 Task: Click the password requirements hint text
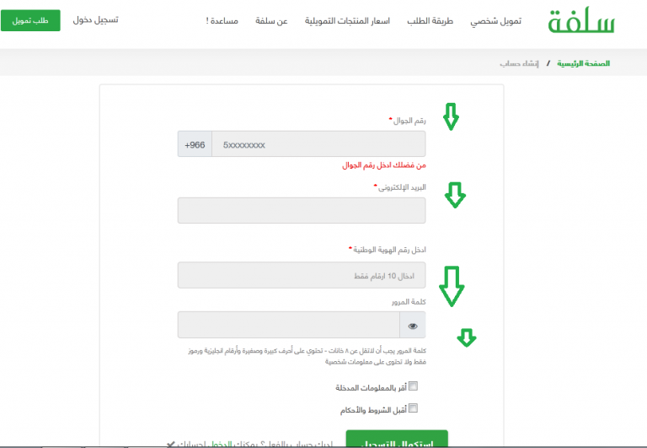click(x=307, y=356)
